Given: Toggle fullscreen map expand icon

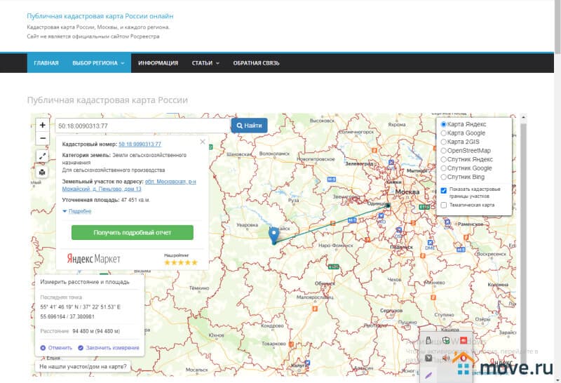Looking at the screenshot, I should tap(43, 156).
